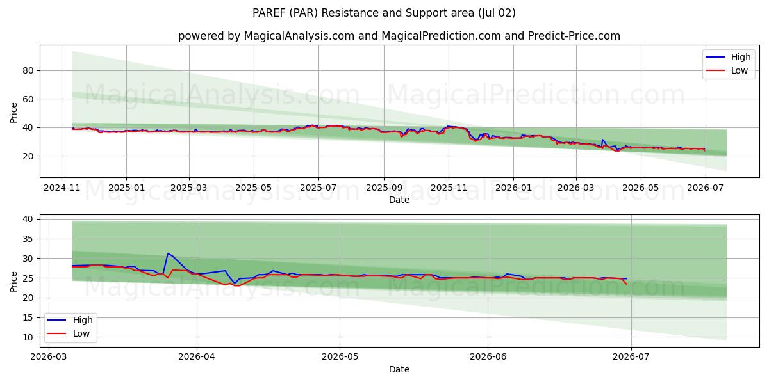
Task: Click the '2026-03' x-axis label of top chart
Action: pyautogui.click(x=575, y=188)
